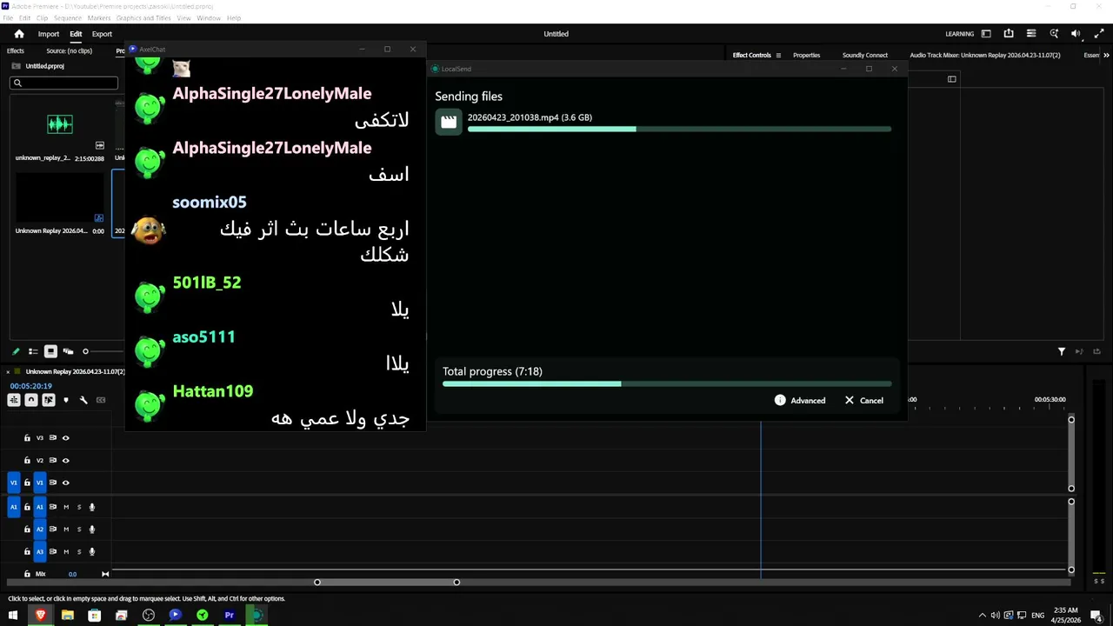Click the search magnifier icon in top bar
Image resolution: width=1113 pixels, height=626 pixels.
click(x=1054, y=34)
